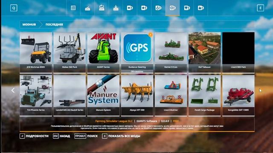Select the Malwa 560 Pack mod
273x153 pixels.
pos(70,52)
